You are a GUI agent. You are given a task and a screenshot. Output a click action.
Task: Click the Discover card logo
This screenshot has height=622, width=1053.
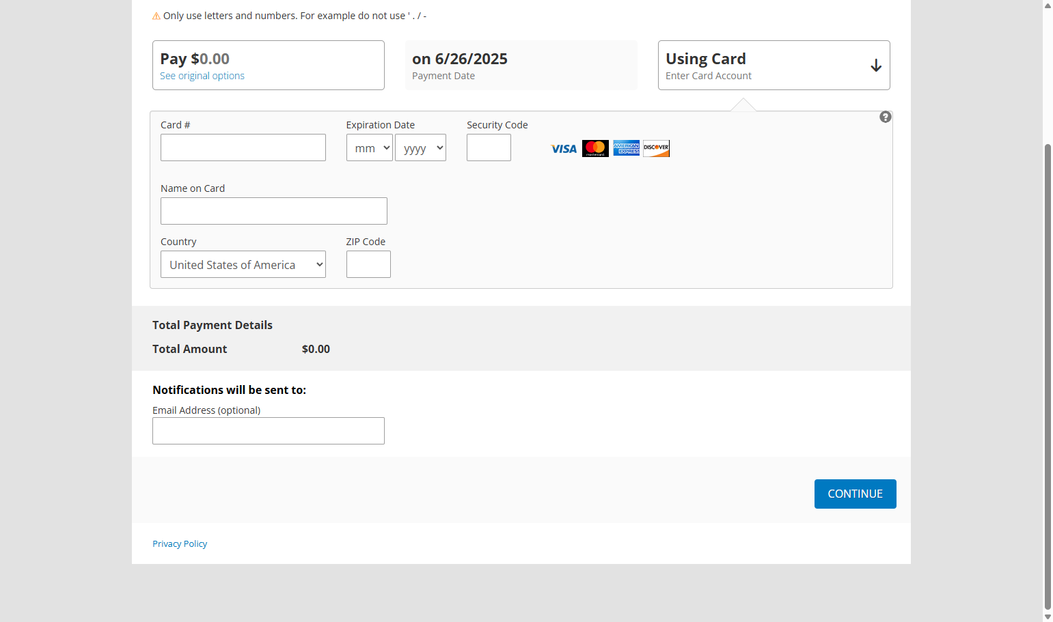[656, 148]
